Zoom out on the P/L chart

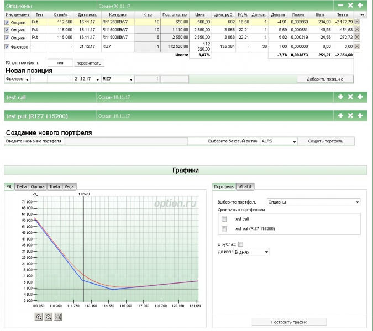click(x=49, y=317)
